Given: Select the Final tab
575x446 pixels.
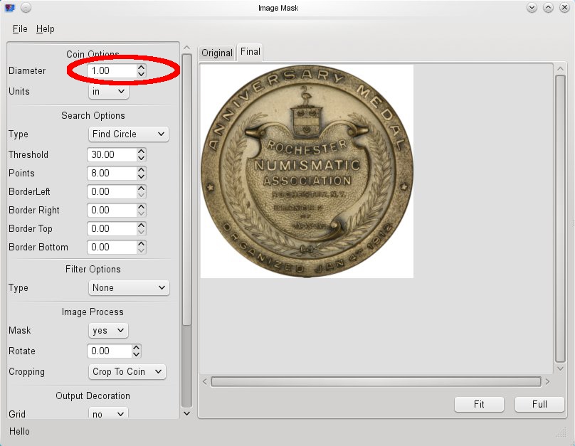Looking at the screenshot, I should pyautogui.click(x=250, y=52).
